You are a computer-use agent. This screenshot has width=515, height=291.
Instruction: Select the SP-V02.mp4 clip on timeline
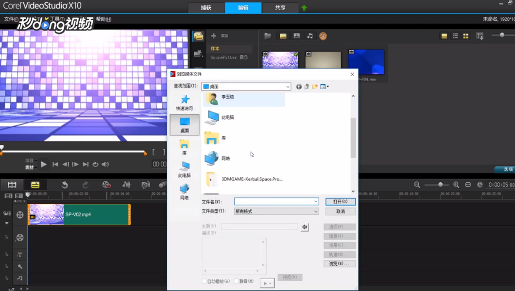point(79,214)
